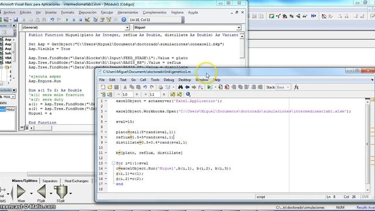Click the SSplit block icon in Aspen palette

tap(61, 192)
